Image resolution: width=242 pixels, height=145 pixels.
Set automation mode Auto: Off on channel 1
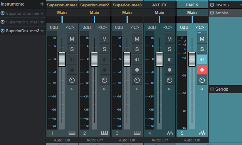pos(62,140)
